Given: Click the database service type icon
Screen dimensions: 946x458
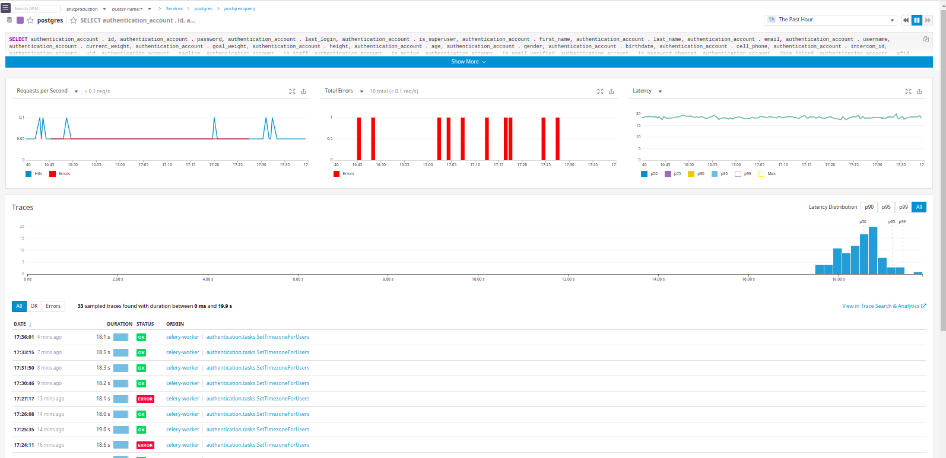Looking at the screenshot, I should click(x=9, y=20).
